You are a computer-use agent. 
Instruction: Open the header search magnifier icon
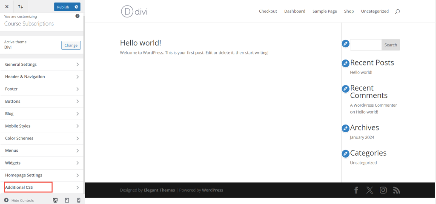click(397, 11)
